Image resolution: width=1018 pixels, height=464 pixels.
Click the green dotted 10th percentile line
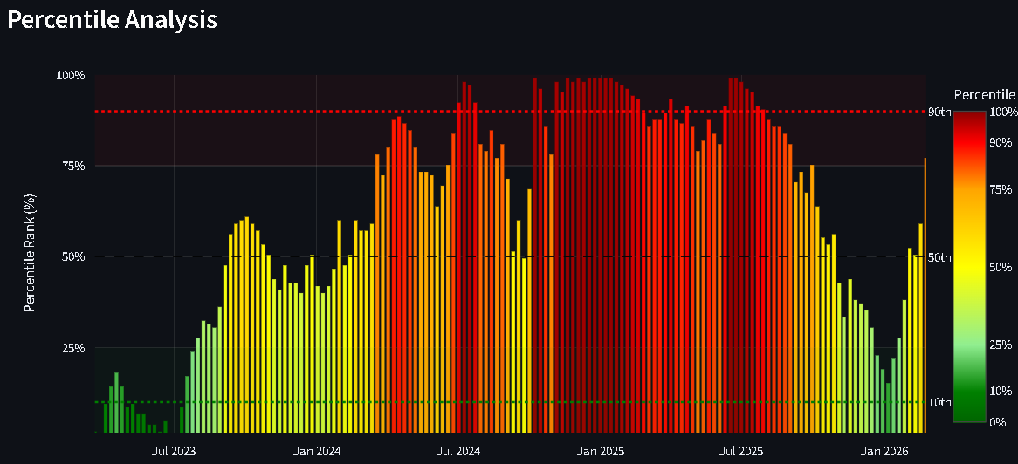coord(510,402)
